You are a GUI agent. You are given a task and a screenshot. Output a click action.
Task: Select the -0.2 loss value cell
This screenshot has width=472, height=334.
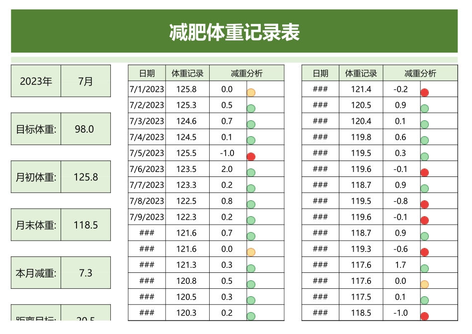pos(401,89)
